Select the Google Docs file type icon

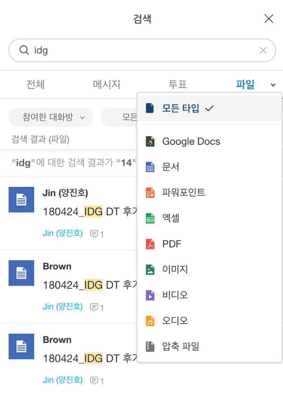(x=150, y=142)
